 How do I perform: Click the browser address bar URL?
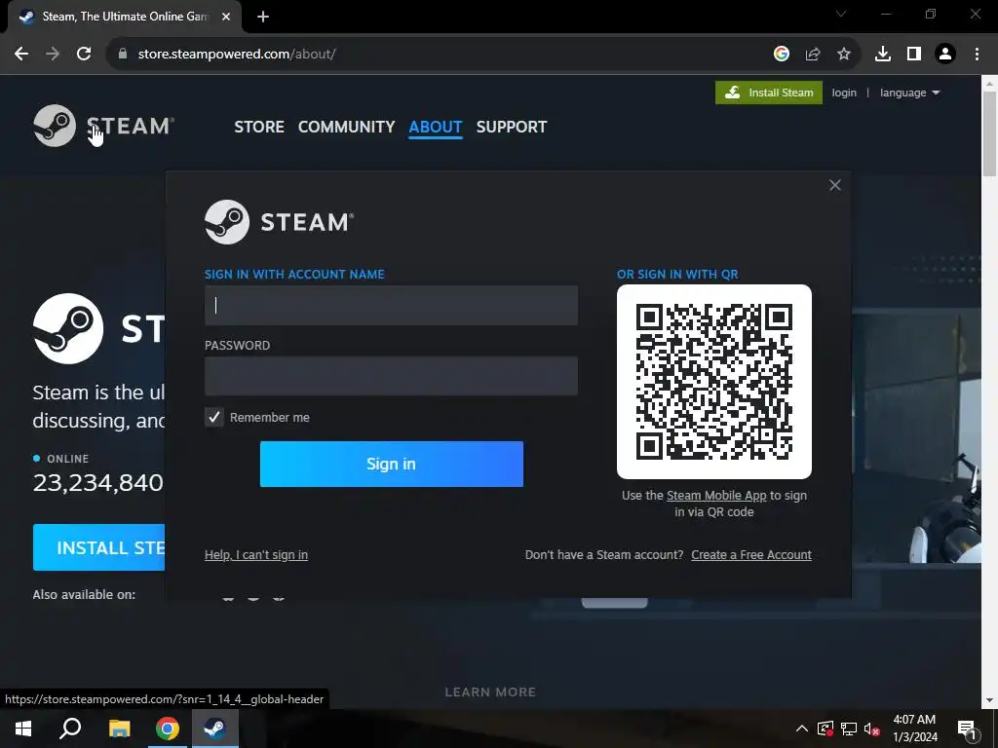[237, 55]
